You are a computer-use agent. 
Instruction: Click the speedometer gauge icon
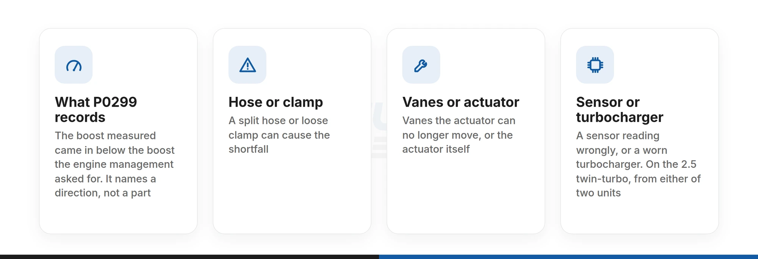point(74,65)
